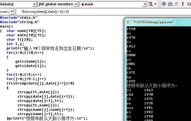Click the Stop Build icon

[x=176, y=4]
